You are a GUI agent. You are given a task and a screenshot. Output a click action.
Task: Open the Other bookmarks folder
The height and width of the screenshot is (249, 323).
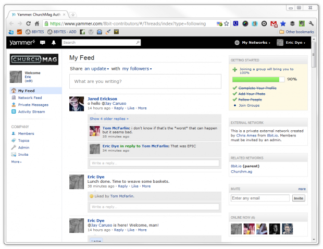coord(296,32)
